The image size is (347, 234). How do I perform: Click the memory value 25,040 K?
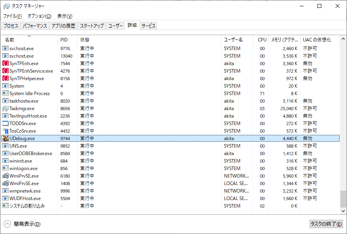[289, 109]
